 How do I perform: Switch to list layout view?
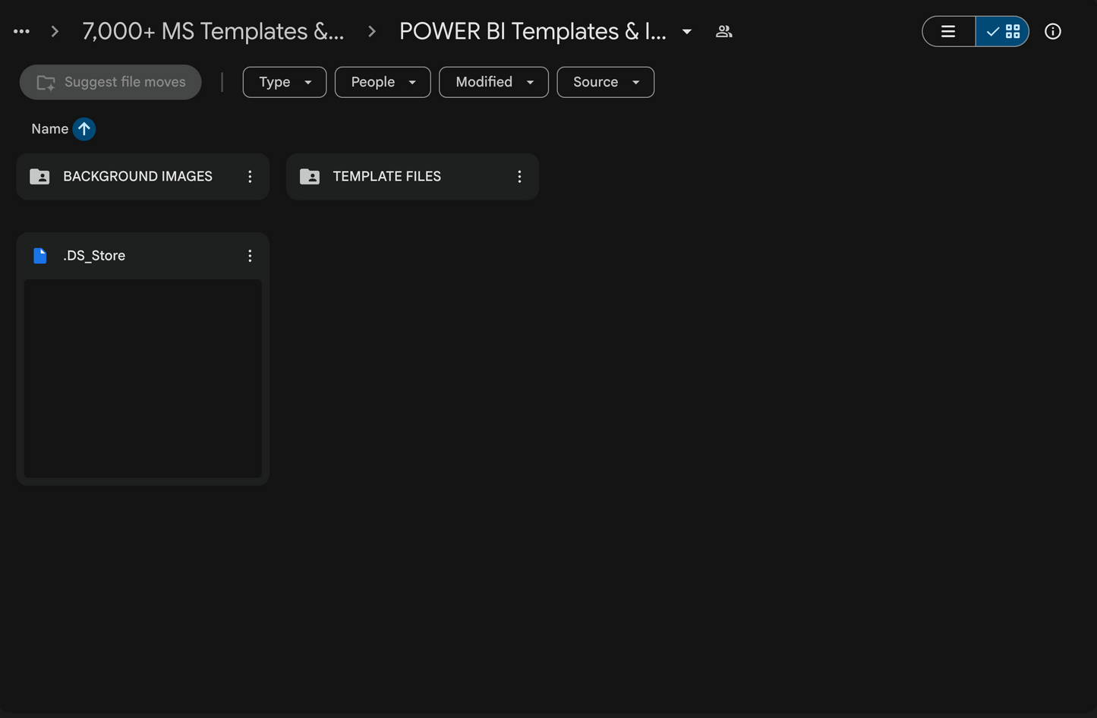click(x=949, y=31)
